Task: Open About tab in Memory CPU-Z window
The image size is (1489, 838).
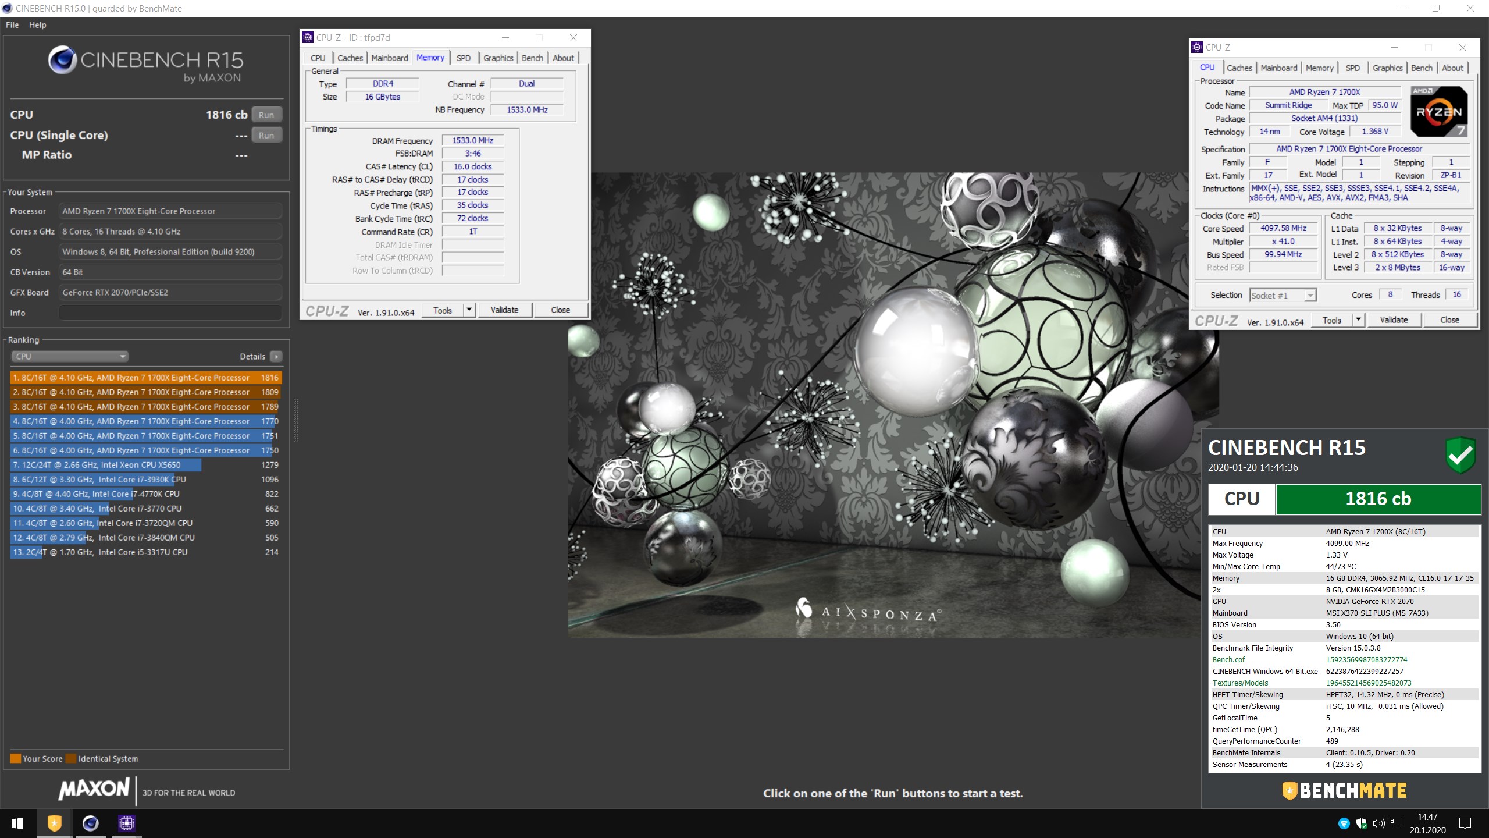Action: click(x=563, y=58)
